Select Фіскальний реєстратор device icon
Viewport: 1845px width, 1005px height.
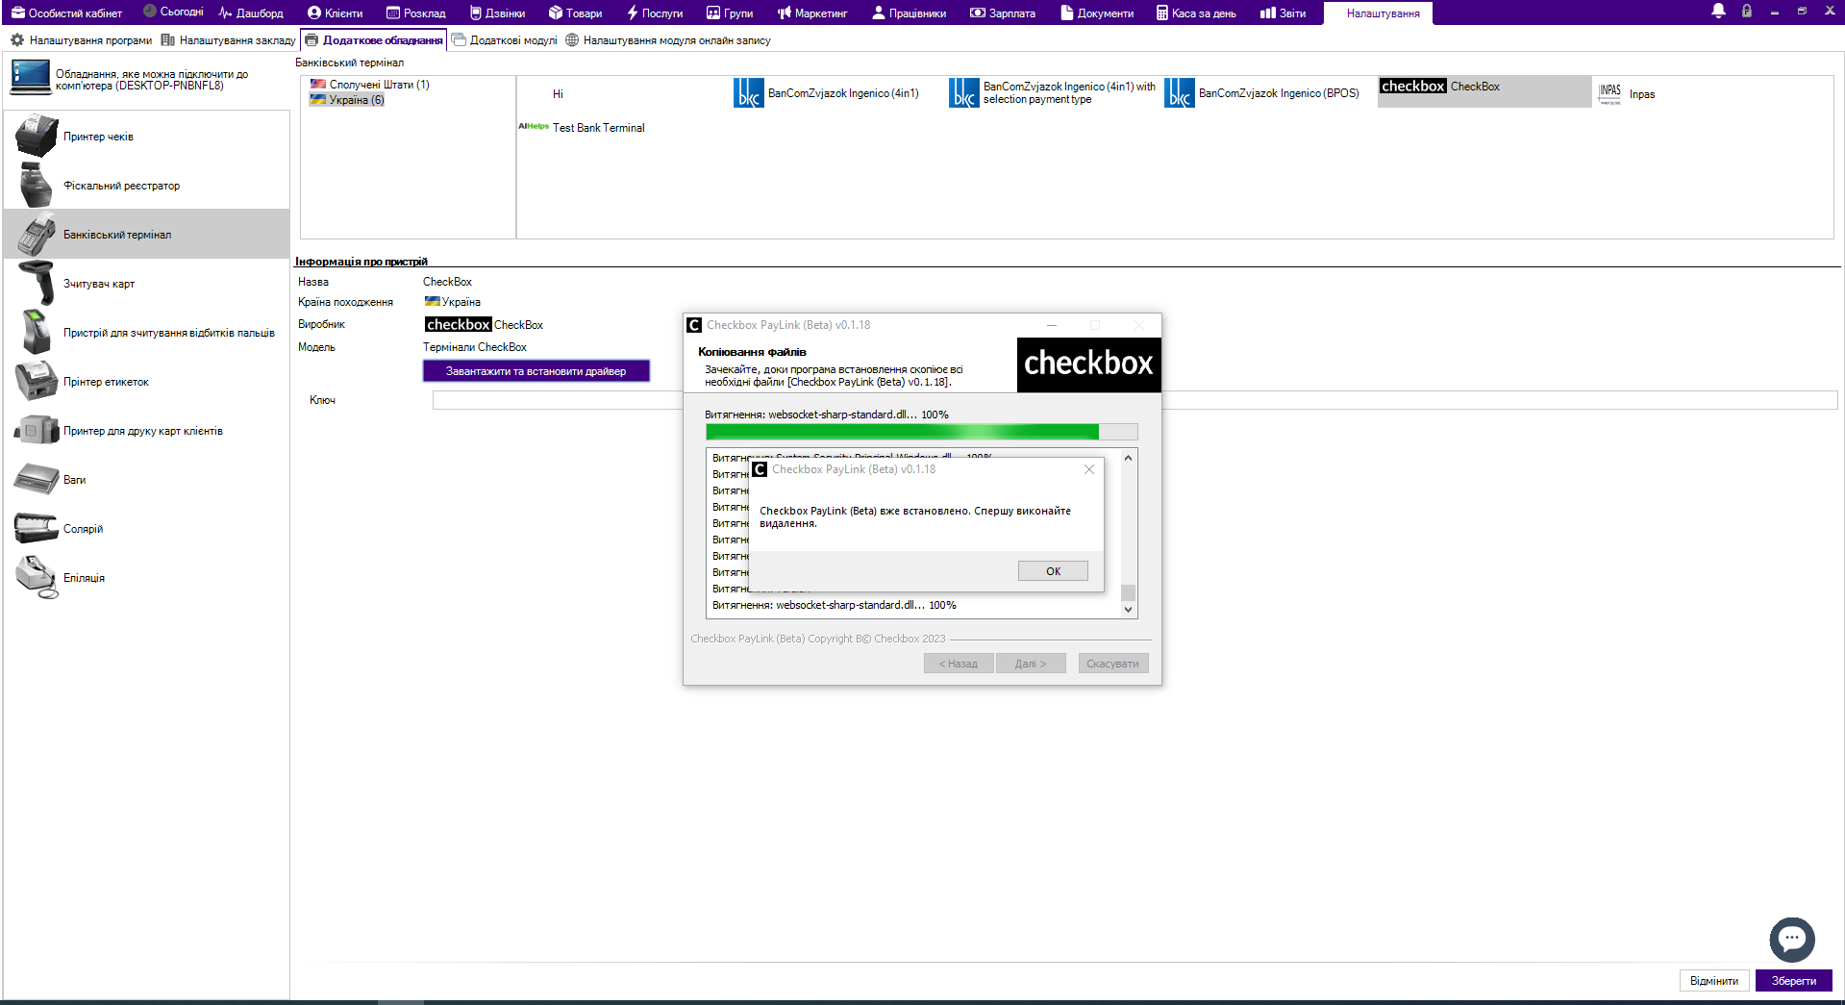tap(37, 185)
